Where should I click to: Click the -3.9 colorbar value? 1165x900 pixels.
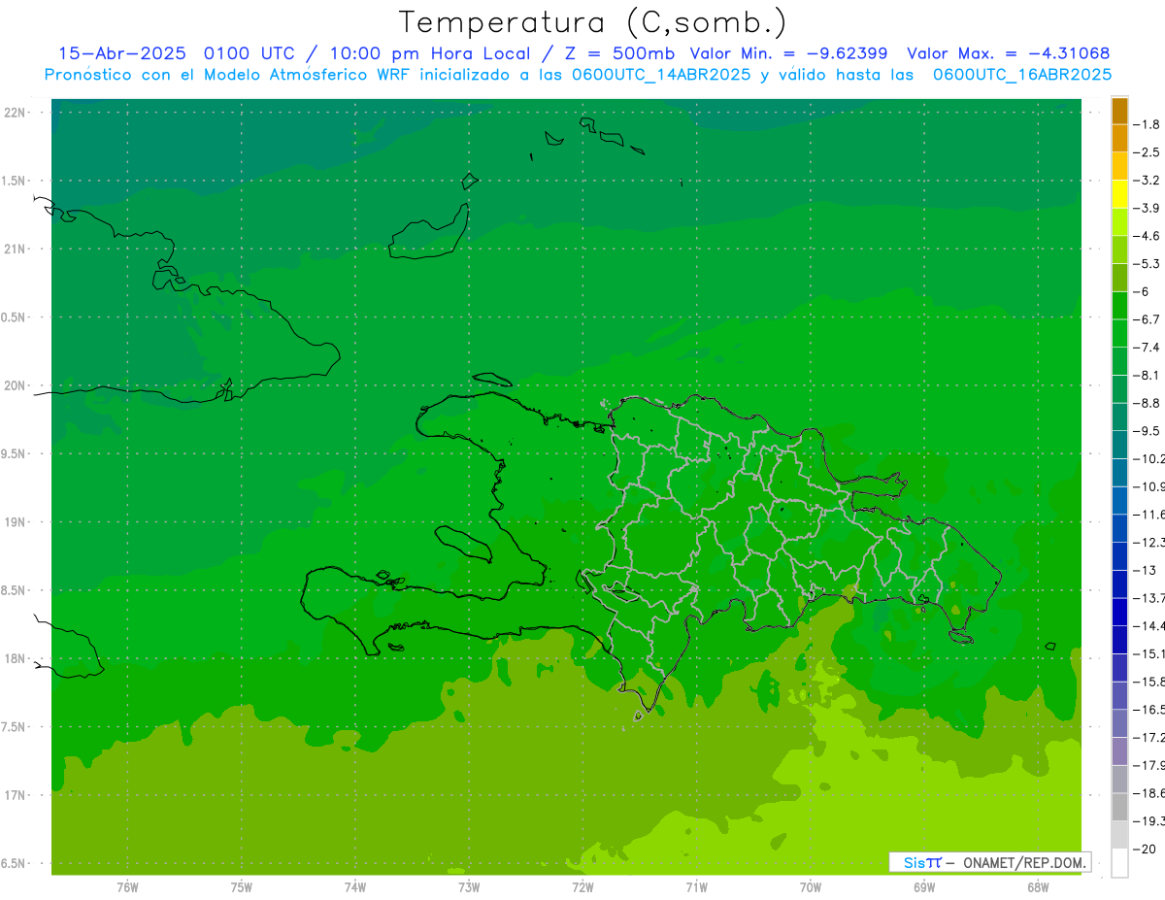click(x=1148, y=208)
